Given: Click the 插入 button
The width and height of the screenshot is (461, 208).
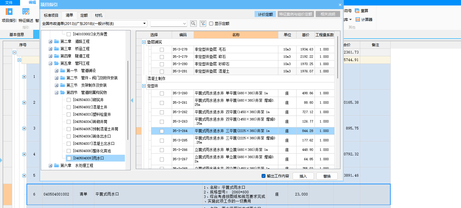Looking at the screenshot, I should point(303,176).
